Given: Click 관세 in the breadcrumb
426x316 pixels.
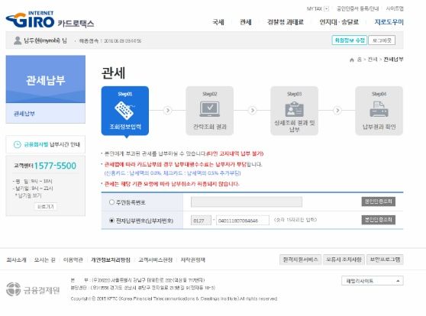Looking at the screenshot, I should [373, 60].
